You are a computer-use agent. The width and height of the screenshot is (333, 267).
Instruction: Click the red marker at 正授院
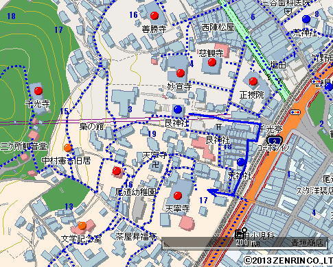tap(253, 81)
